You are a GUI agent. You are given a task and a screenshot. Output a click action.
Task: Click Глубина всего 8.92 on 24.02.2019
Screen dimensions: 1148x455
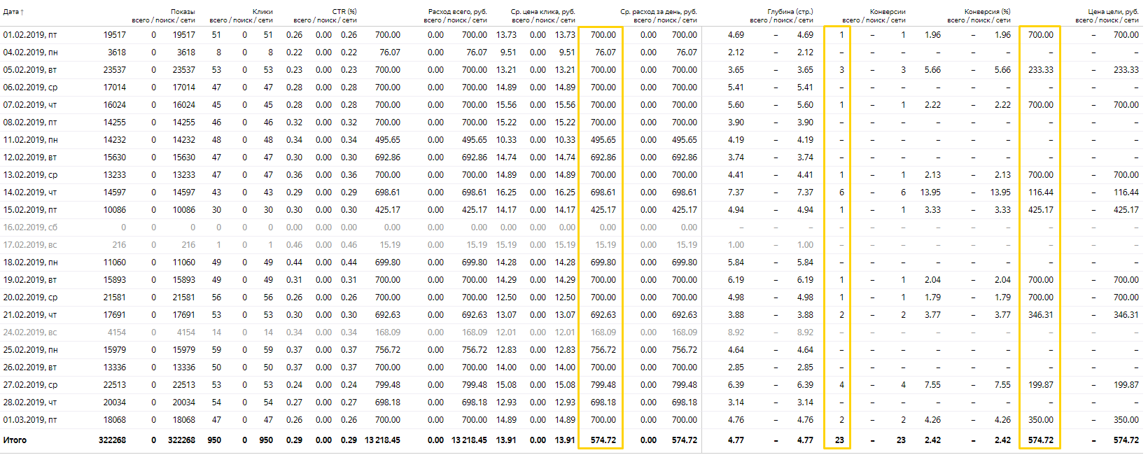(x=736, y=332)
